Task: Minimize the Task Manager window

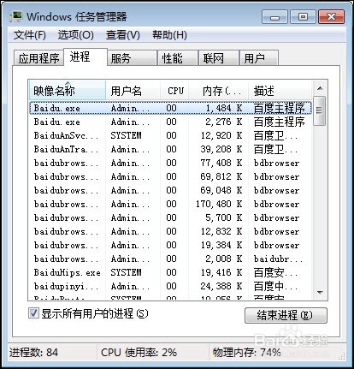Action: [x=274, y=17]
